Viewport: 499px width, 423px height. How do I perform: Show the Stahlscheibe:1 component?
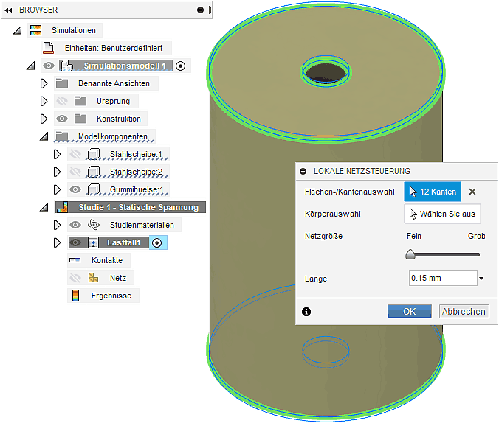click(75, 154)
